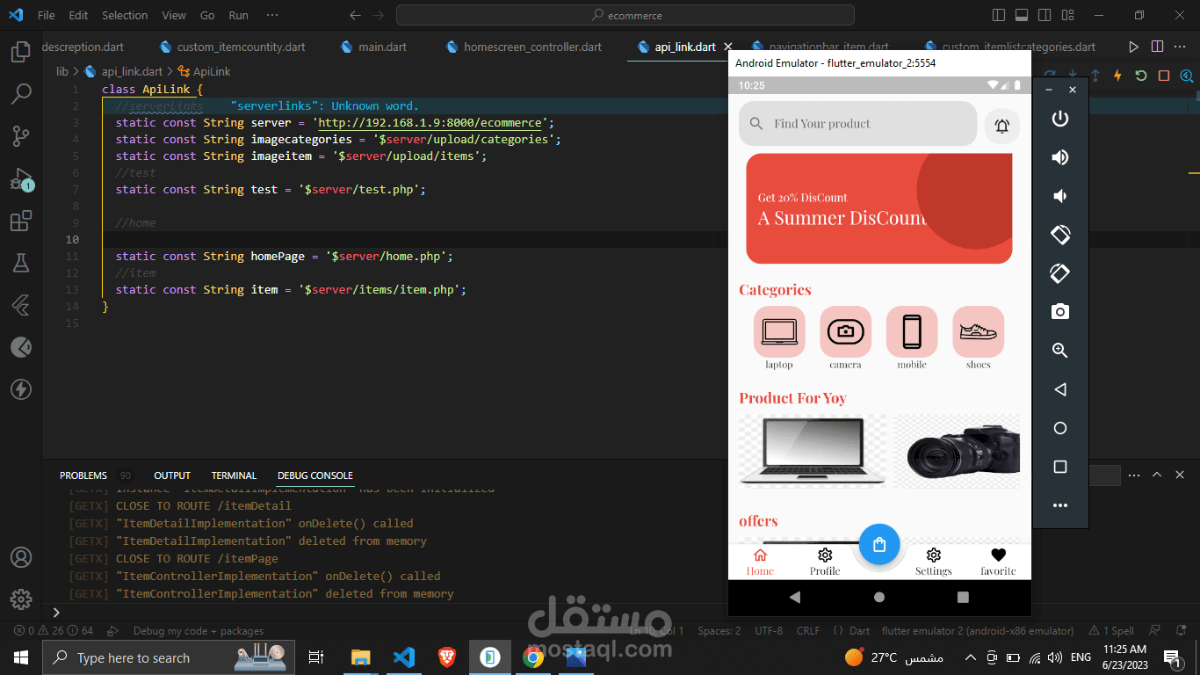Open the Extensions view
The height and width of the screenshot is (675, 1200).
[x=21, y=221]
